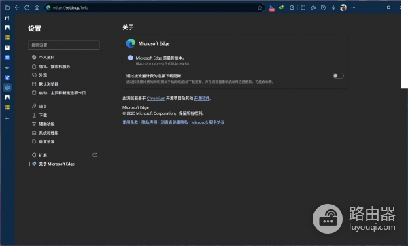The width and height of the screenshot is (408, 246).
Task: Minimize the Edge window
Action: coord(375,7)
